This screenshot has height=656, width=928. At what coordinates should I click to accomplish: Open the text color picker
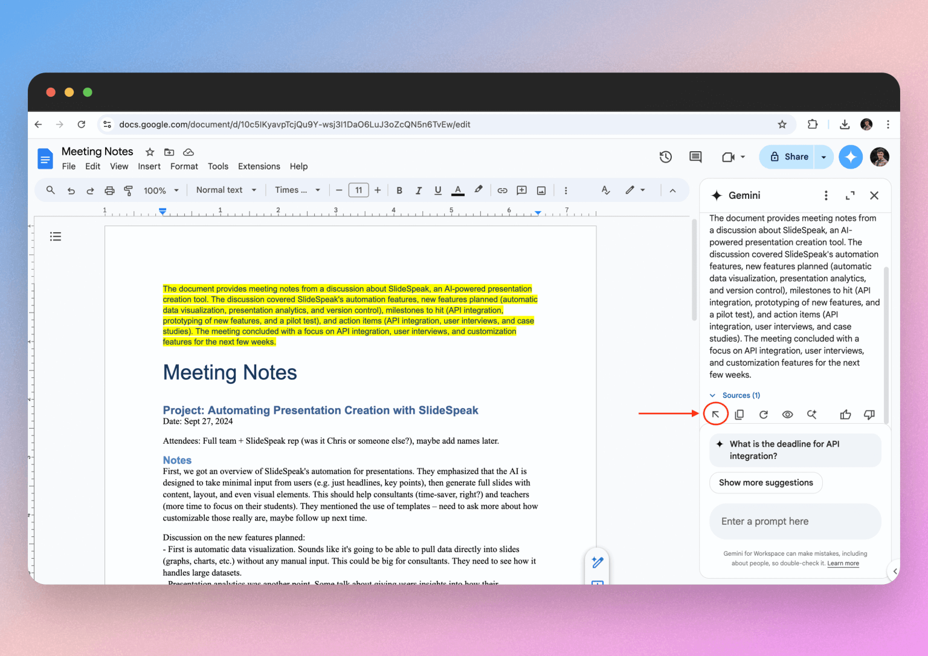(x=457, y=190)
